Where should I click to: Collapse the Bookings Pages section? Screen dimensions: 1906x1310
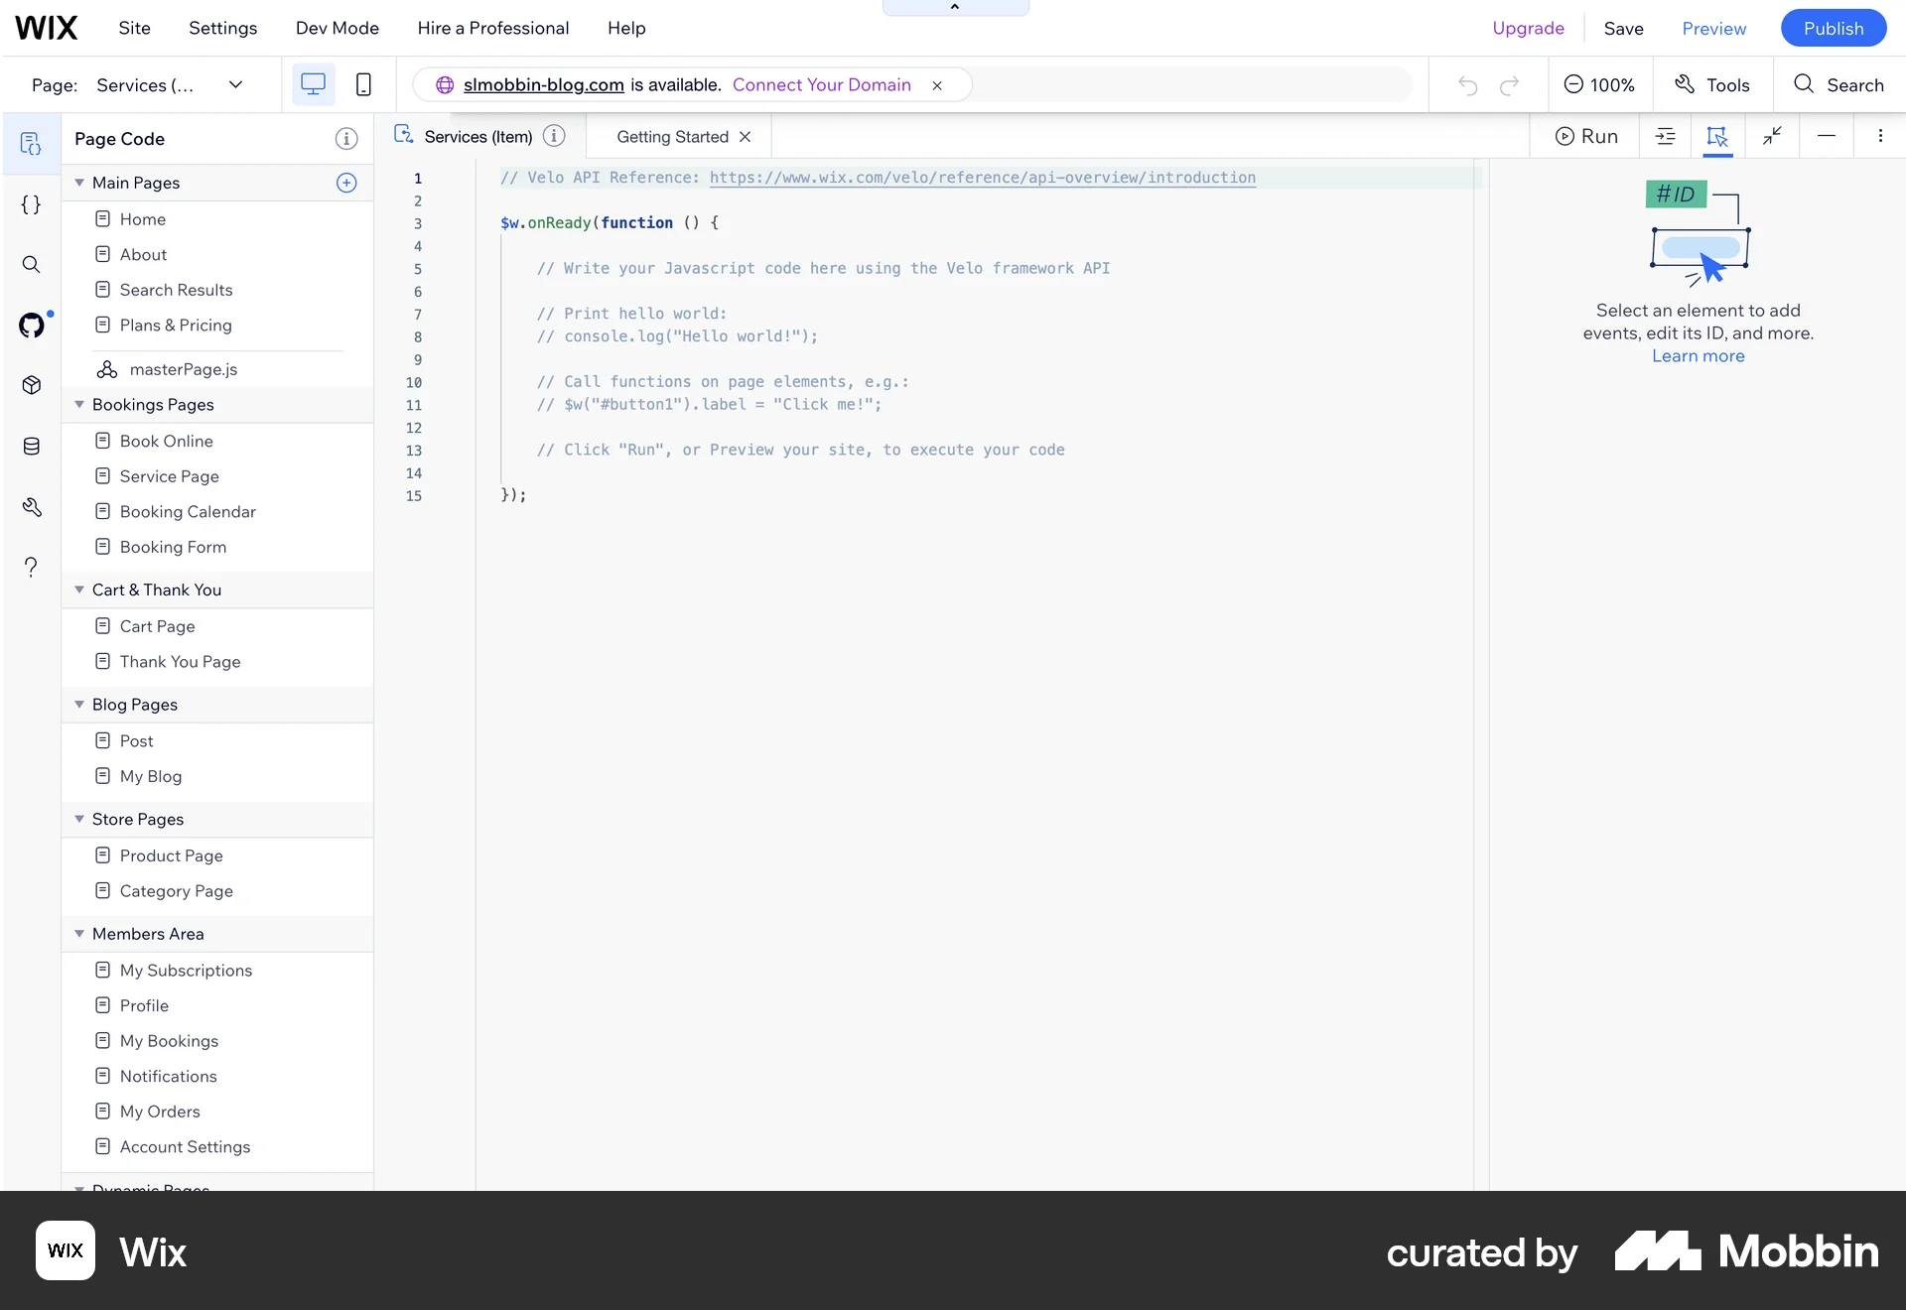(x=78, y=404)
